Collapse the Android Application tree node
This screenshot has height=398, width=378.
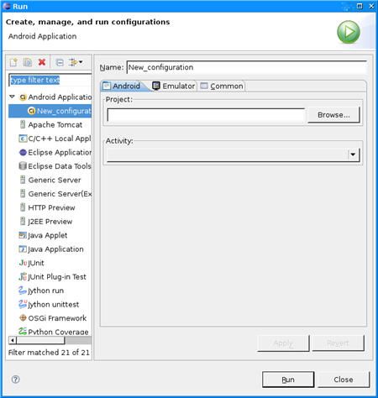click(12, 97)
